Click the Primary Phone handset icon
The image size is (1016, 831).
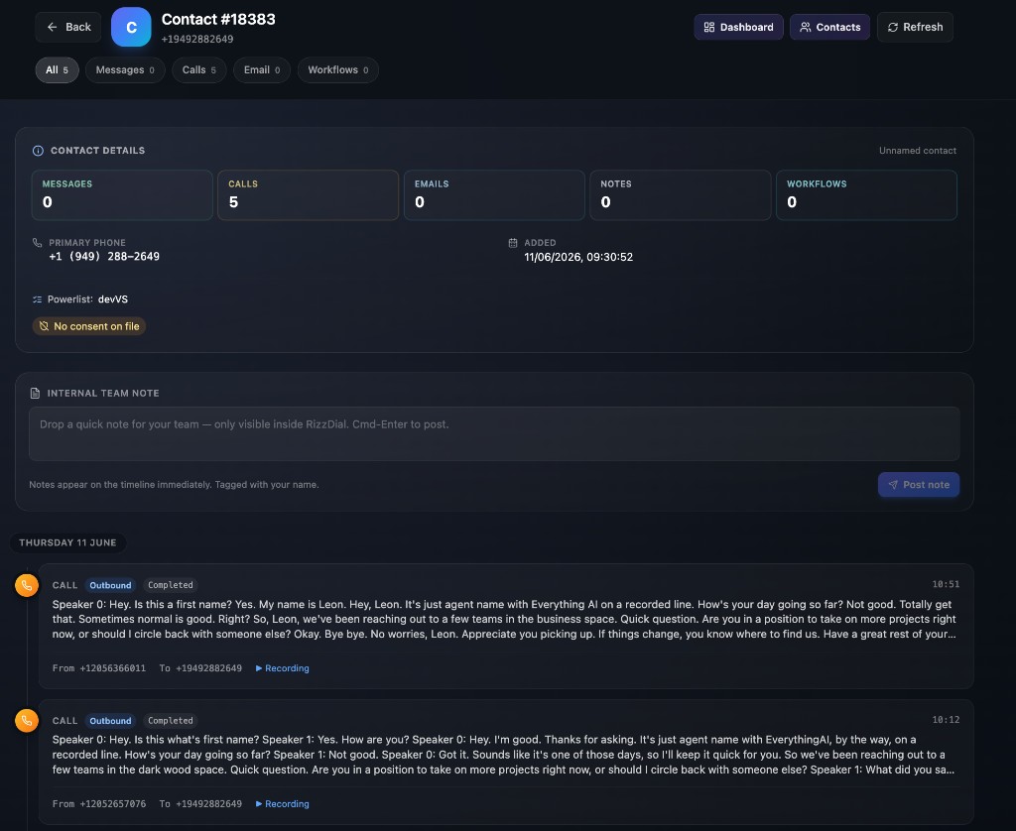(x=37, y=243)
